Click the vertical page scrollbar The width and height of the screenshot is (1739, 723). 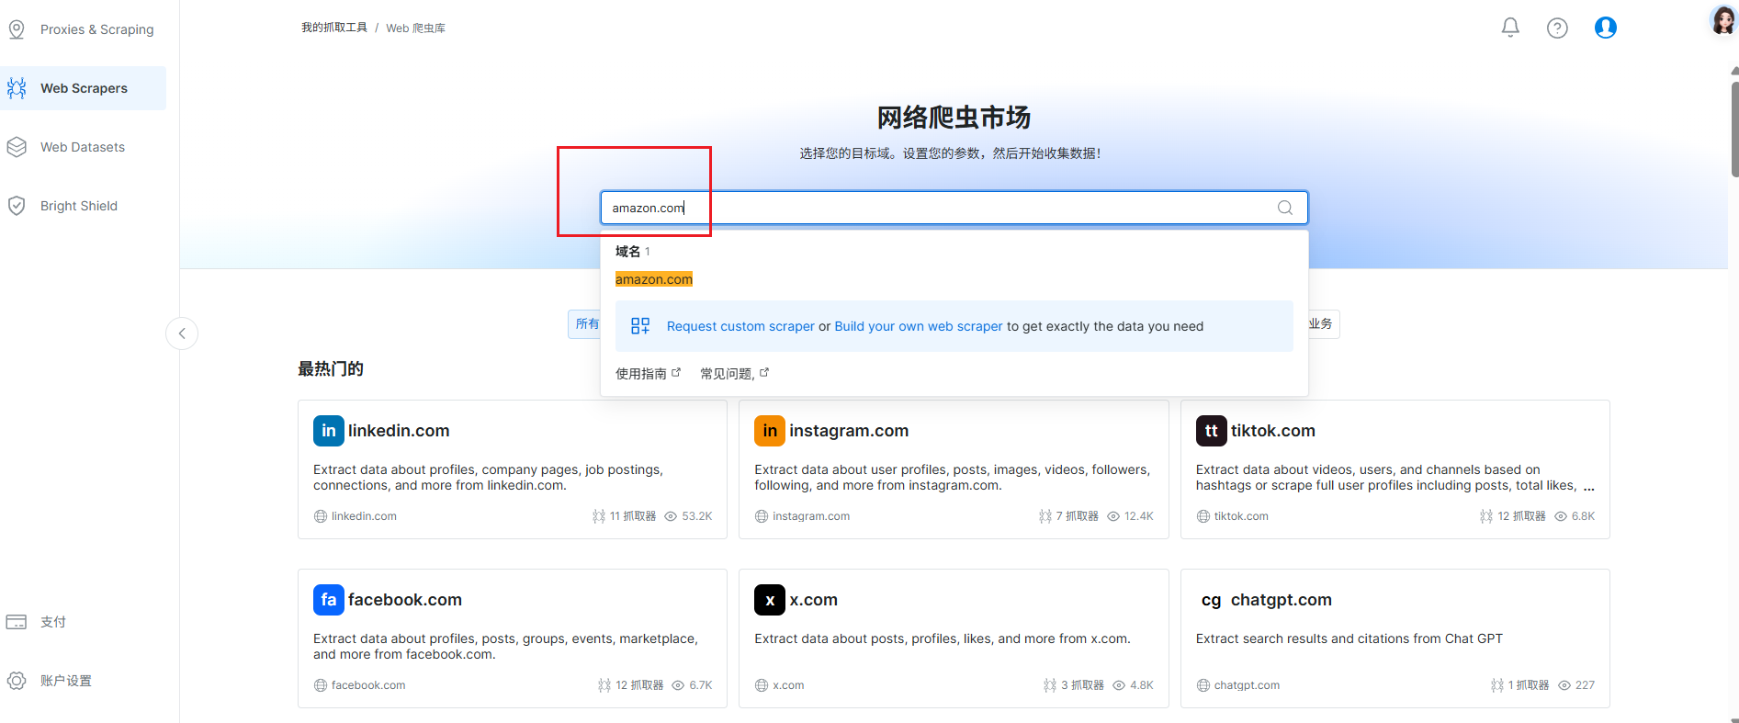pos(1734,129)
